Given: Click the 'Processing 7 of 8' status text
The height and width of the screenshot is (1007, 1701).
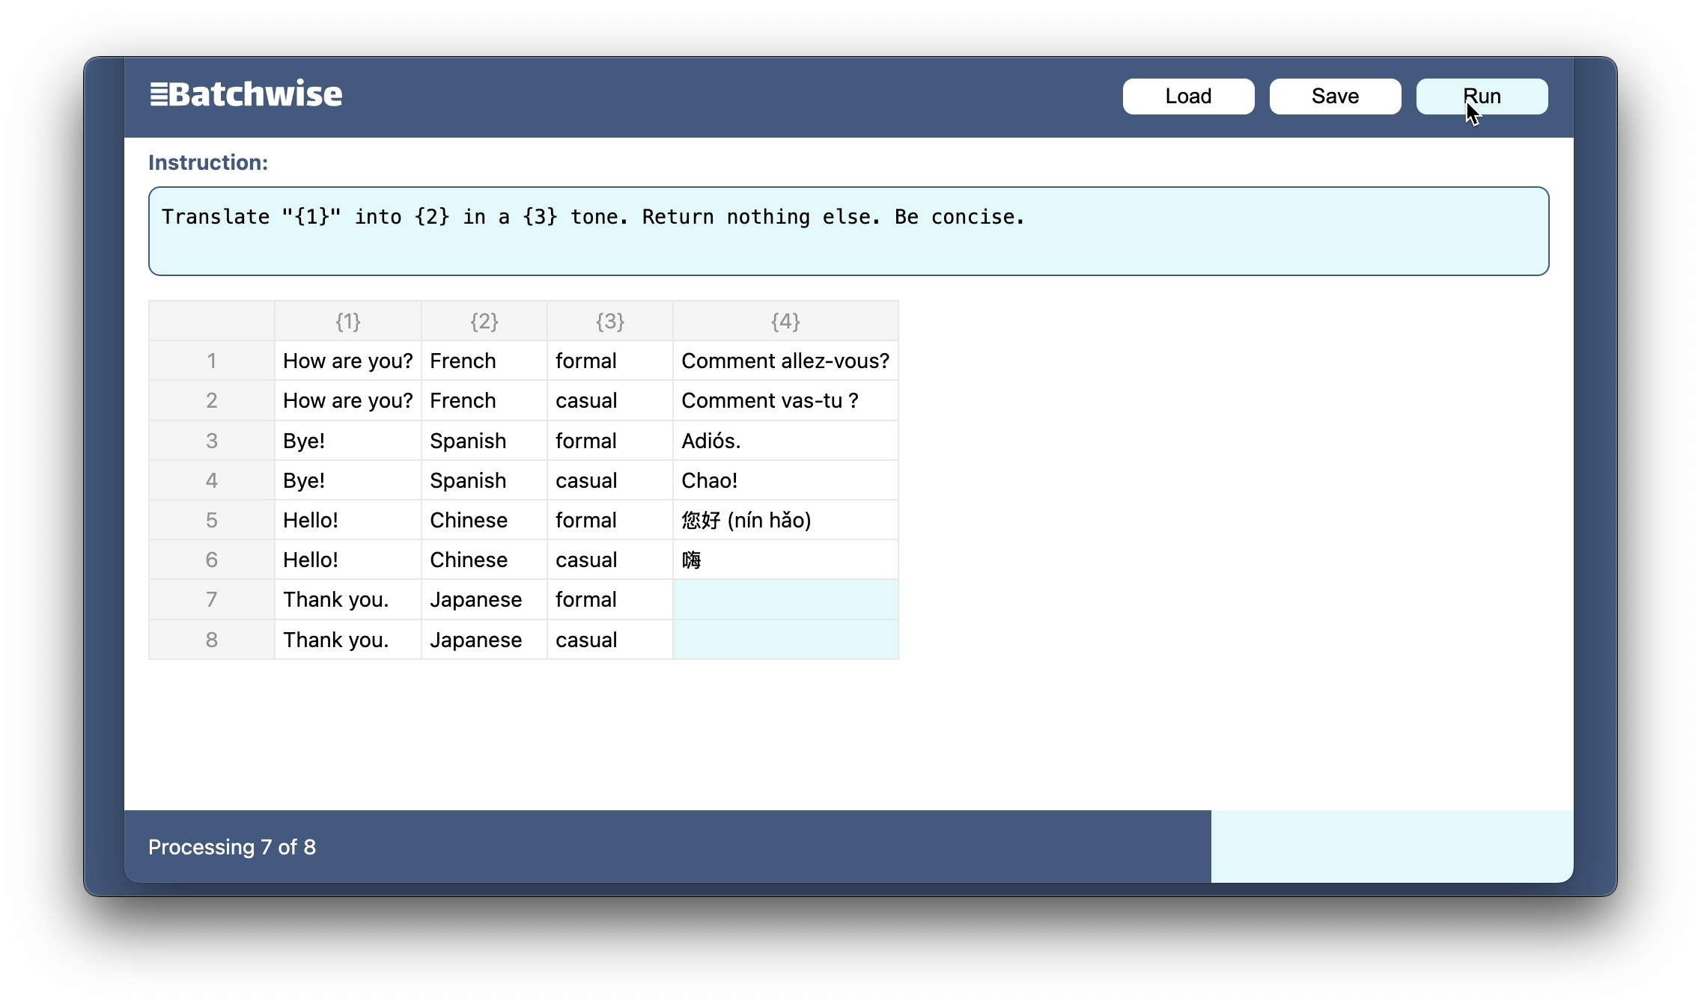Looking at the screenshot, I should pos(232,847).
